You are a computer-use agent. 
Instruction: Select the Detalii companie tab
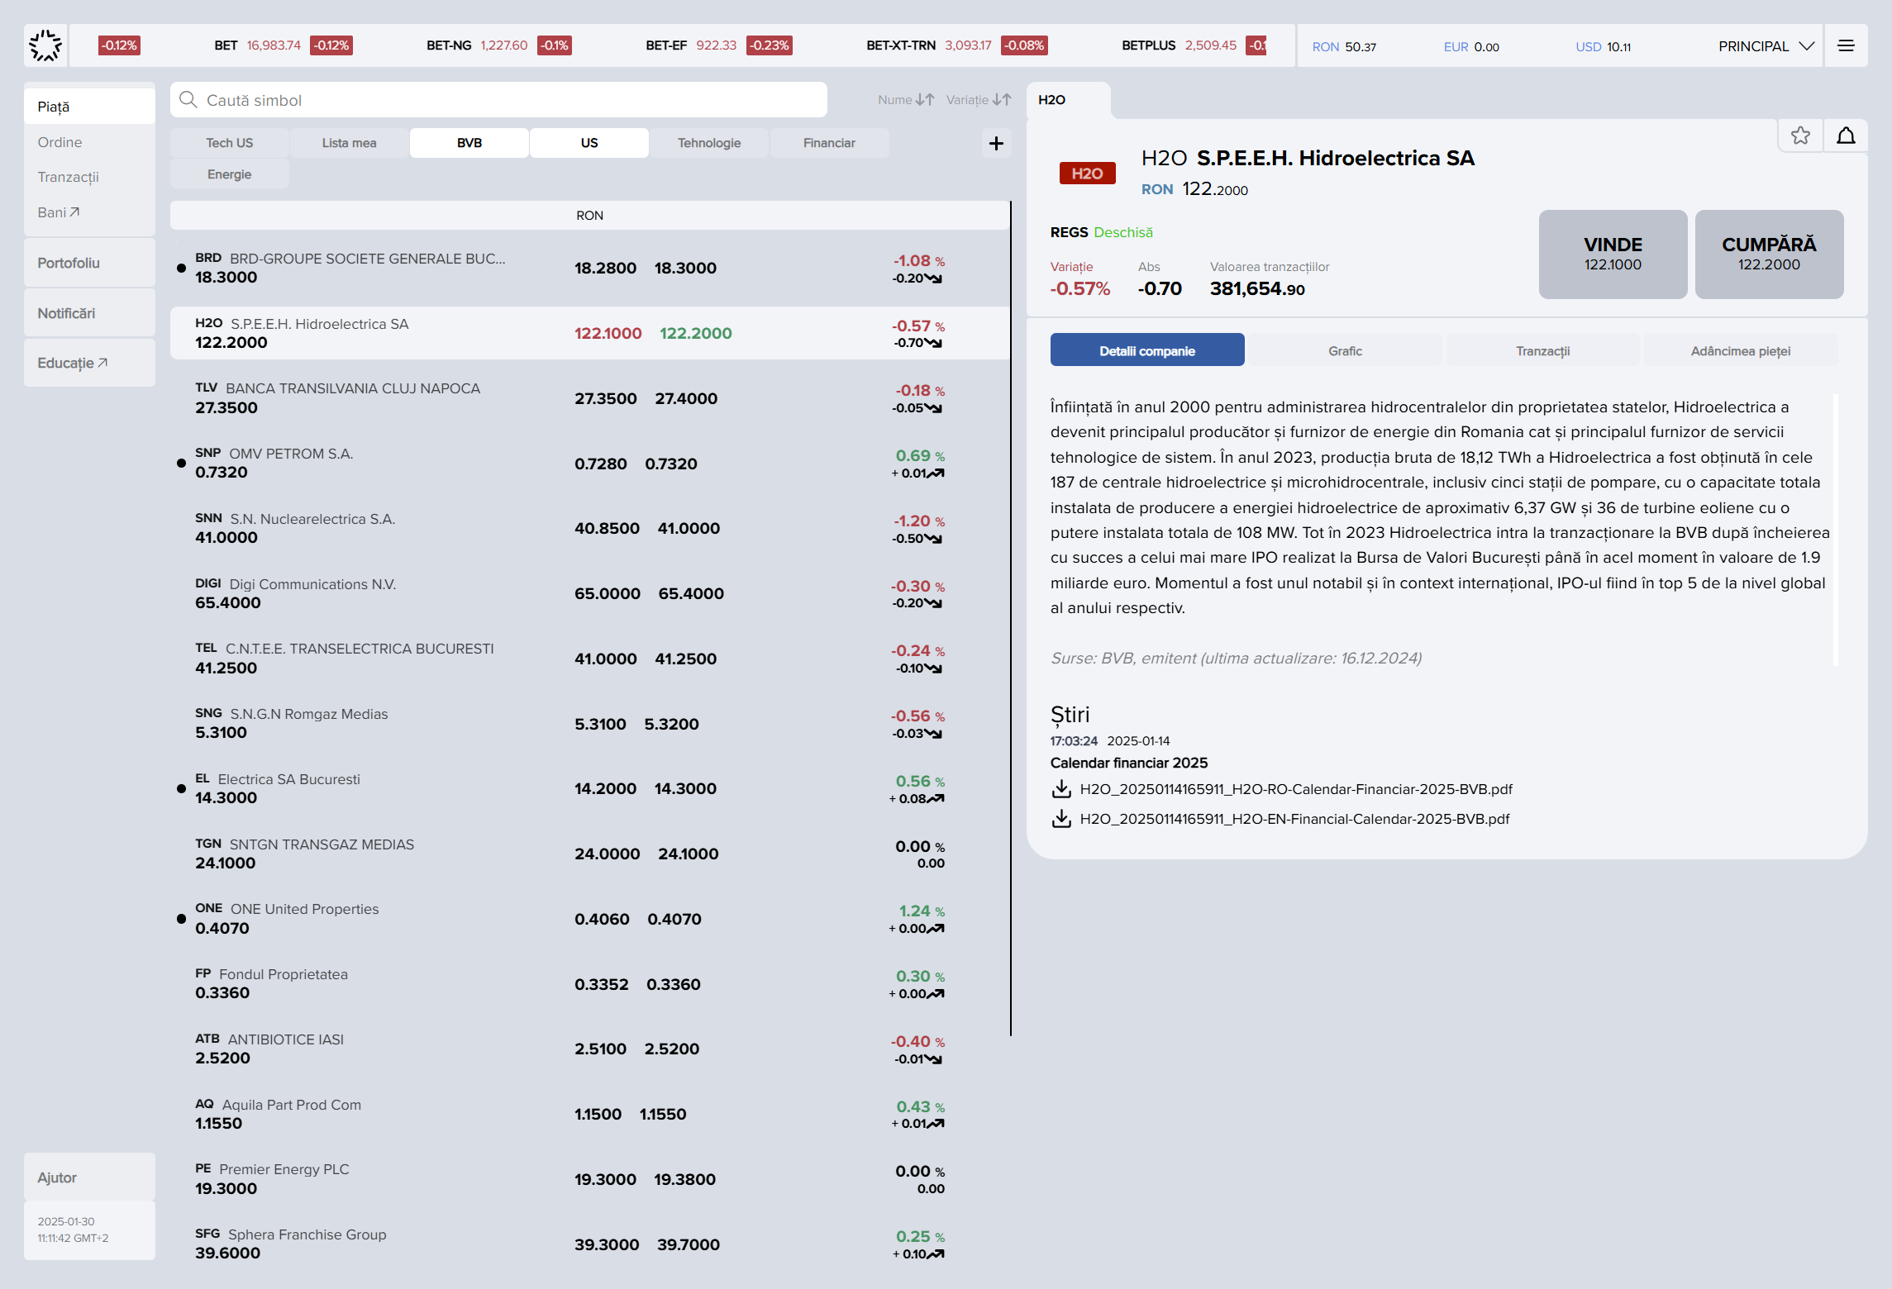tap(1147, 351)
